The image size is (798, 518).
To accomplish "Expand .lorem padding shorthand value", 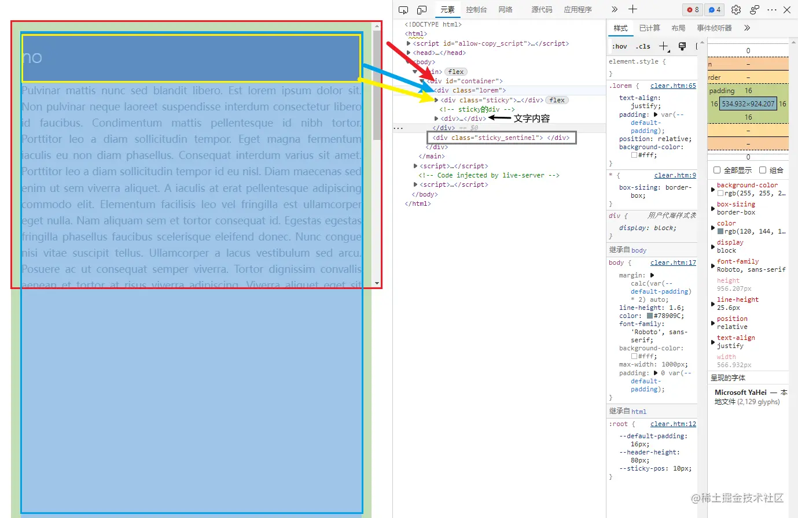I will point(656,114).
